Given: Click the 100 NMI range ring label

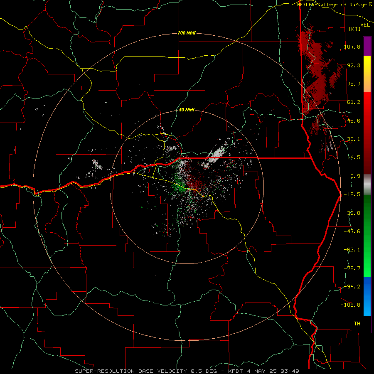Looking at the screenshot, I should pos(187,33).
